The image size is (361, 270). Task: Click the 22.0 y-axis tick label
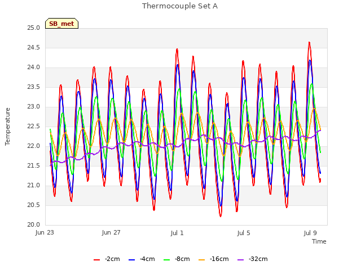click(34, 146)
